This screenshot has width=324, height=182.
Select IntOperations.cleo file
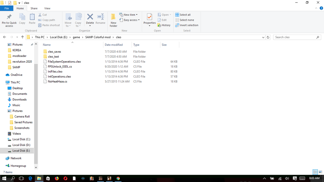pos(59,76)
